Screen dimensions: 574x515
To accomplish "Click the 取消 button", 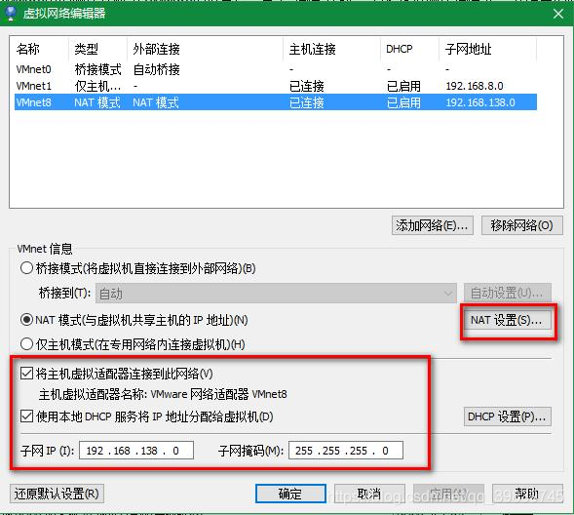I will (x=369, y=494).
